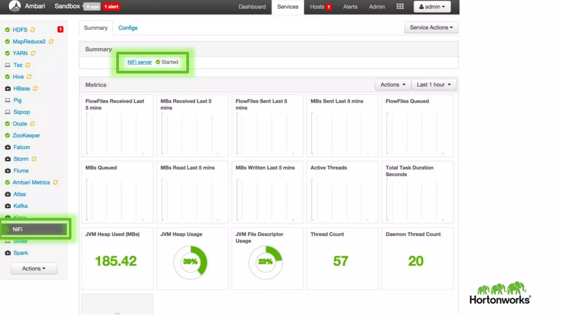562x316 pixels.
Task: Open the Hosts menu item
Action: 317,7
